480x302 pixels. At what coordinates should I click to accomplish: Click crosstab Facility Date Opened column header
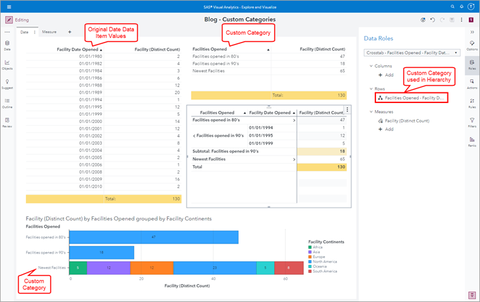tap(270, 112)
